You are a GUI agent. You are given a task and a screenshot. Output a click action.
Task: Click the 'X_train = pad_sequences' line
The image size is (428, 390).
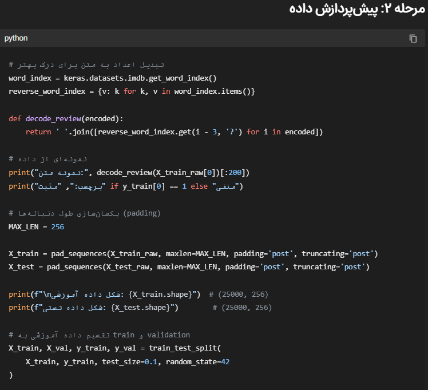tap(193, 254)
